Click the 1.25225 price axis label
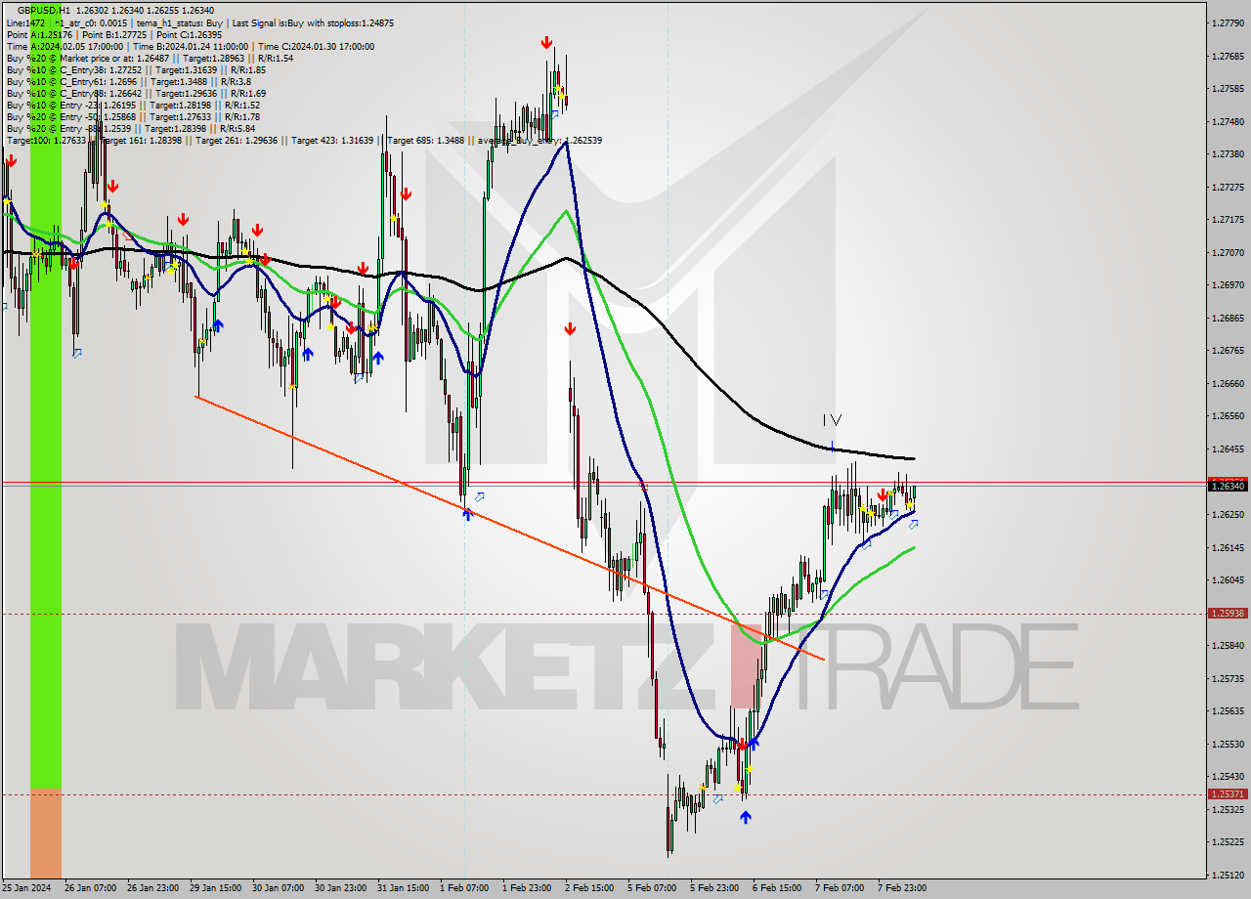The height and width of the screenshot is (899, 1251). (1228, 841)
